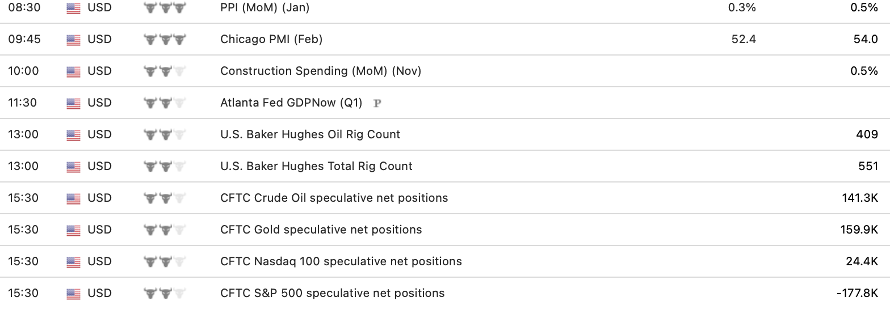Click the 159.9K previous value for CFTC Gold
This screenshot has width=890, height=314.
click(859, 230)
